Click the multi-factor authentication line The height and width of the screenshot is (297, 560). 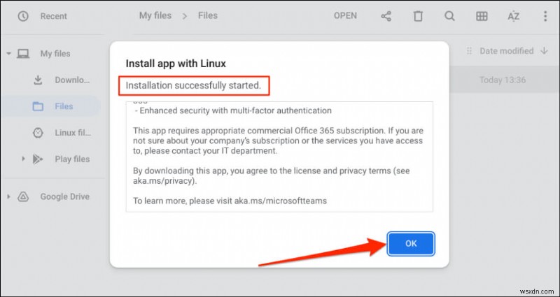click(233, 110)
